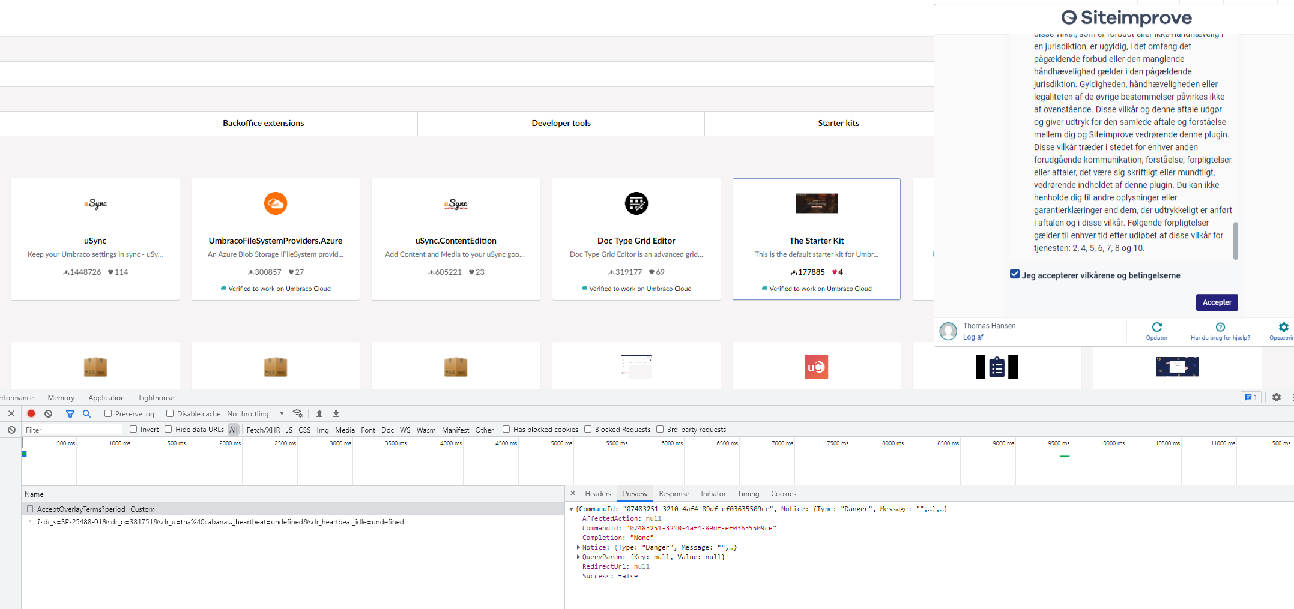
Task: Click the Log af link
Action: point(973,337)
